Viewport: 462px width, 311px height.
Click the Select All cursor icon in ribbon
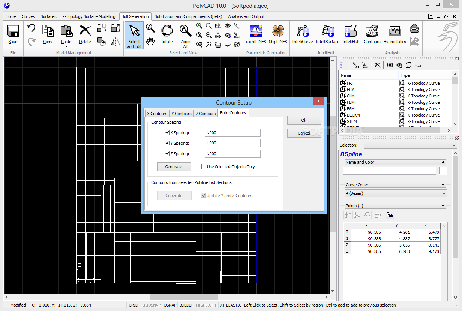click(x=237, y=26)
